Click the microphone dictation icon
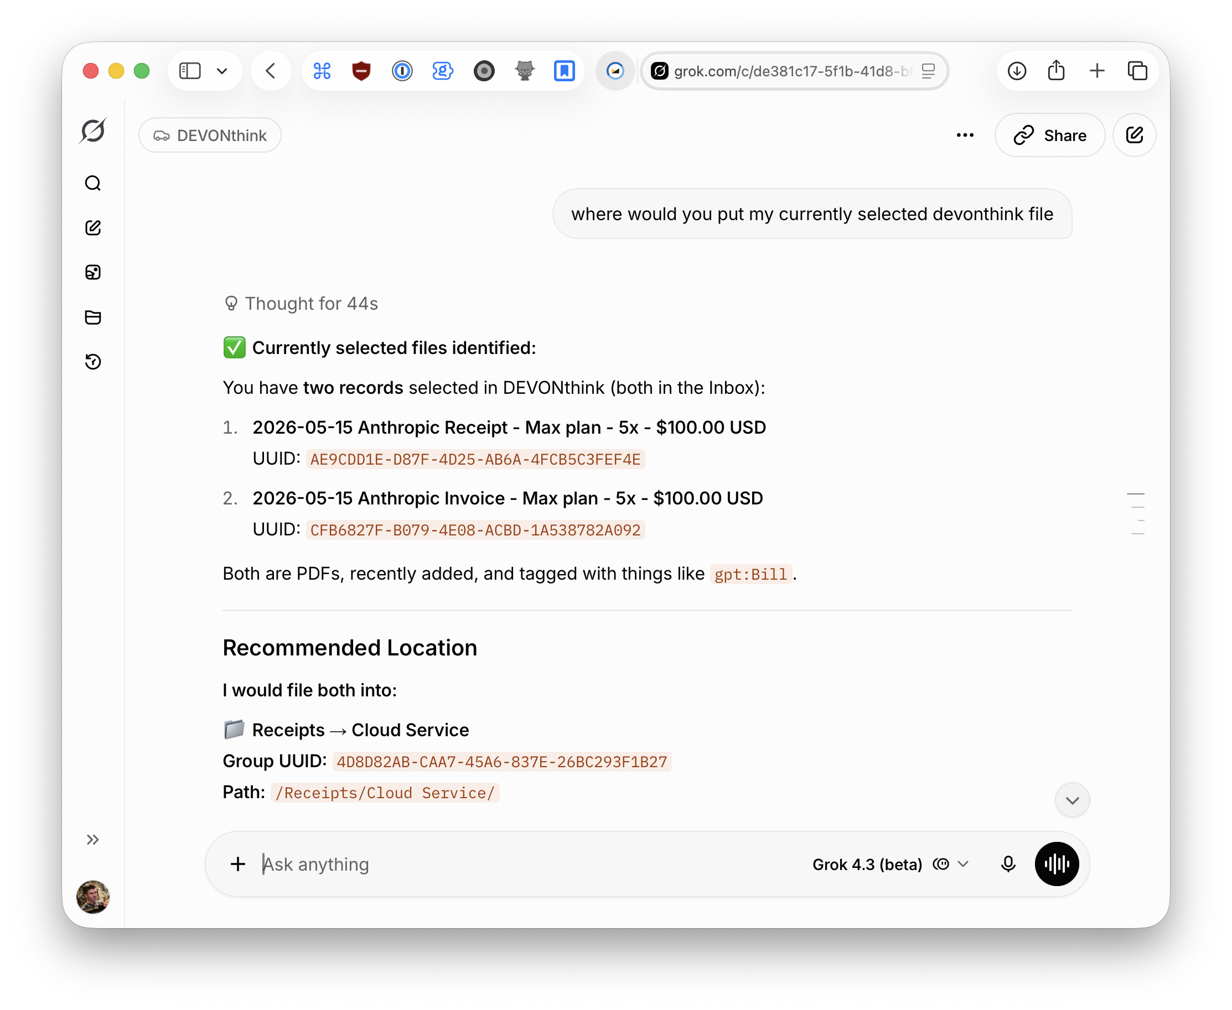The image size is (1232, 1010). tap(1008, 865)
